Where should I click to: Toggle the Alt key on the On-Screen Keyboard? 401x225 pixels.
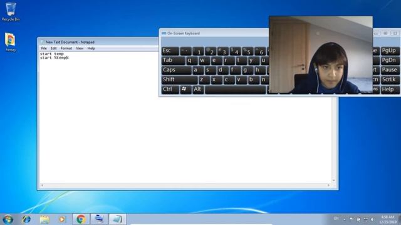(x=198, y=89)
